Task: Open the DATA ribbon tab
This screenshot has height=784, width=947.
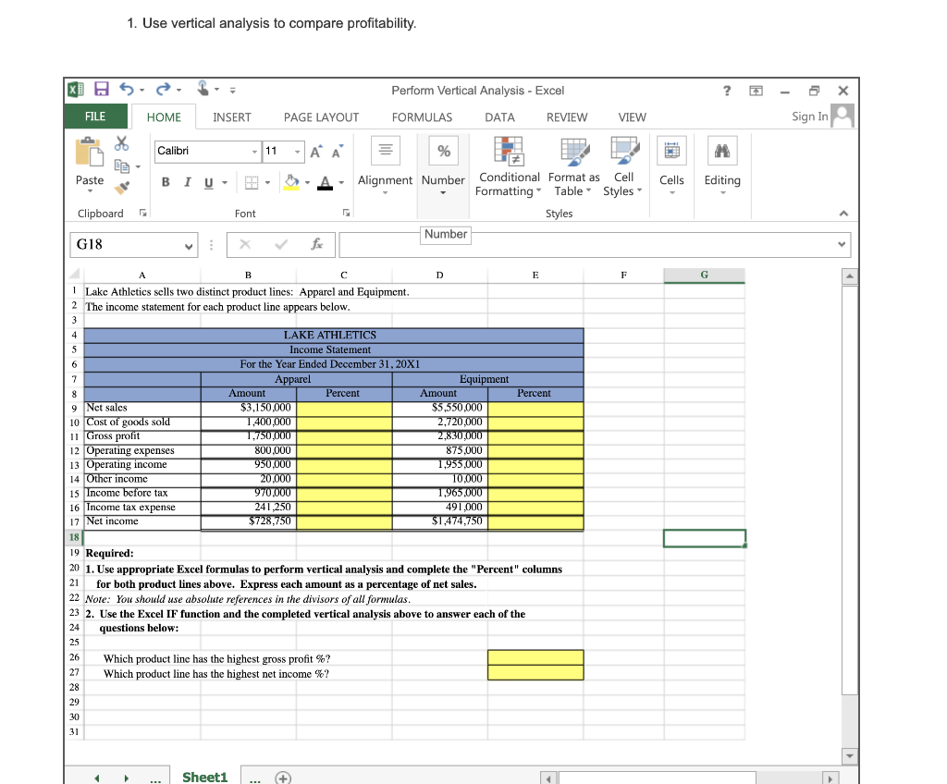Action: pyautogui.click(x=499, y=117)
